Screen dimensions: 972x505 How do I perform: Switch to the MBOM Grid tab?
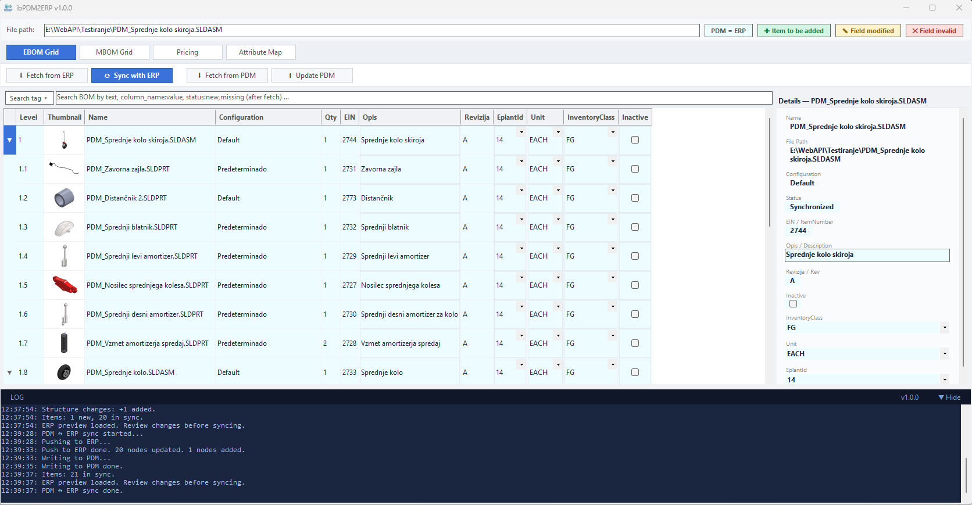(x=115, y=52)
